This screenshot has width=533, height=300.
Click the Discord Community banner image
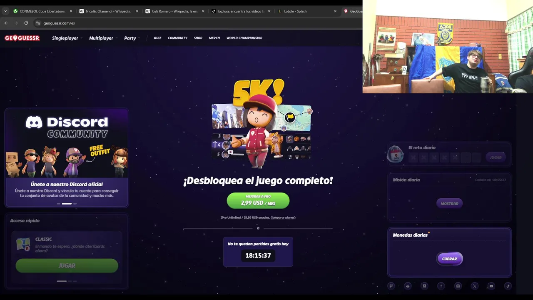click(67, 143)
